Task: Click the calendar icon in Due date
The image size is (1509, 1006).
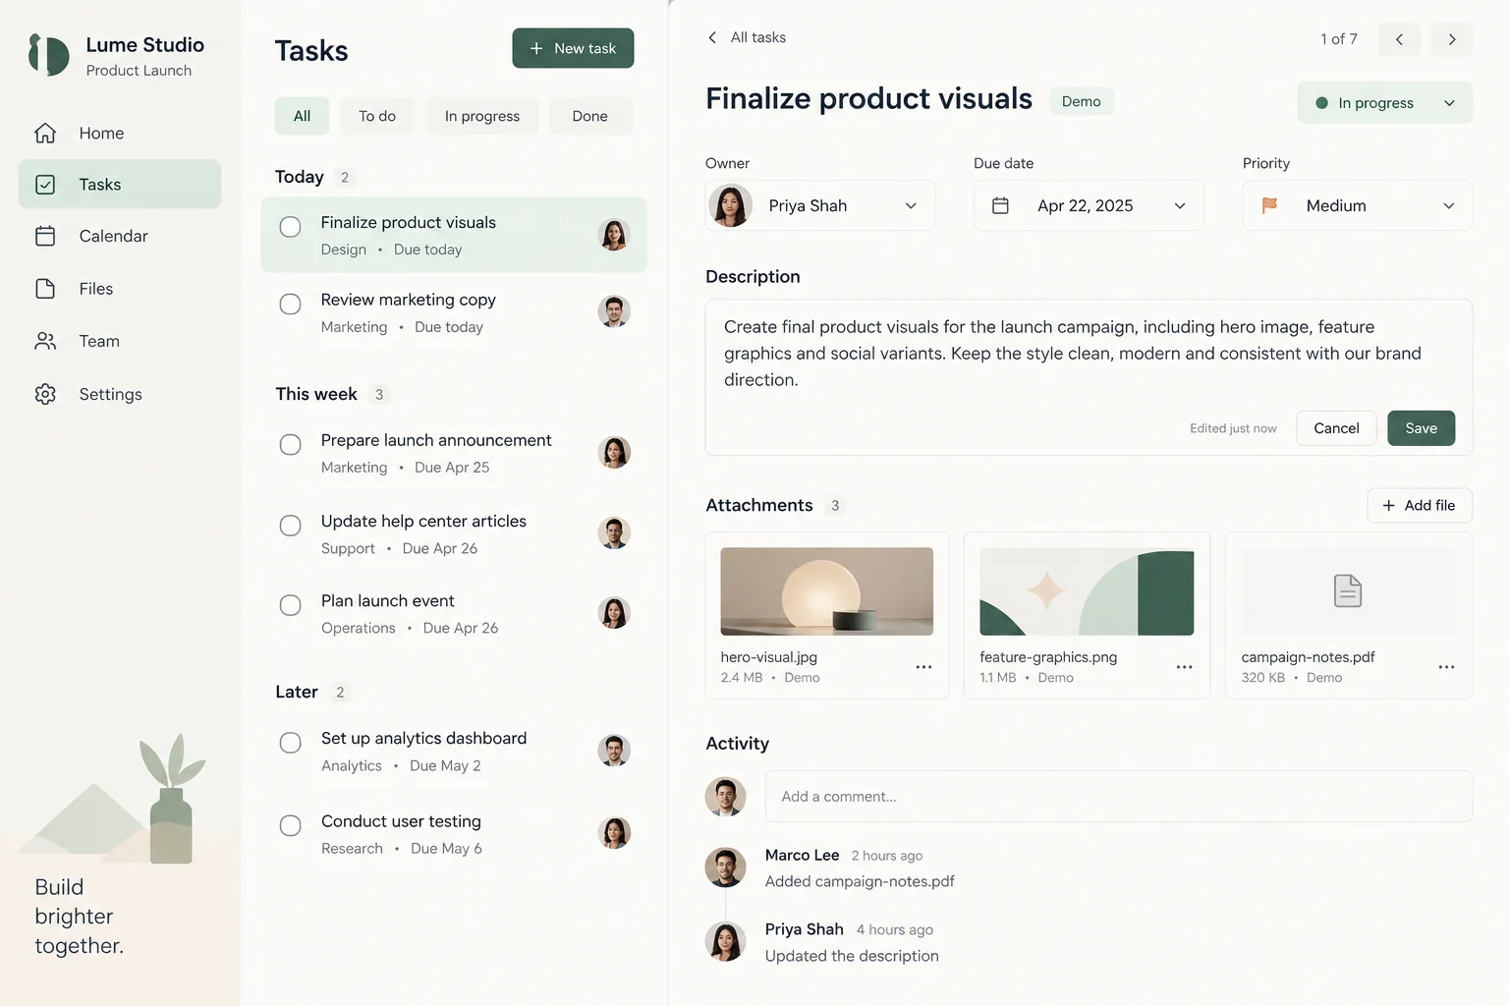Action: (1000, 205)
